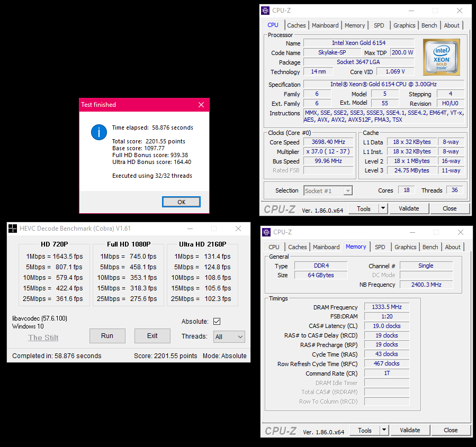Click the memory Size value 64 GBytes
Image resolution: width=476 pixels, height=447 pixels.
point(321,275)
